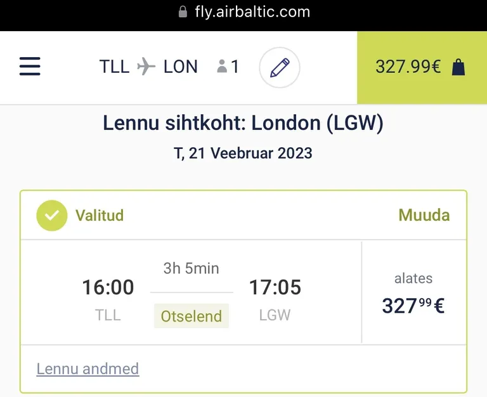Click the 327.99€ cart total button
The image size is (487, 397).
click(x=422, y=67)
